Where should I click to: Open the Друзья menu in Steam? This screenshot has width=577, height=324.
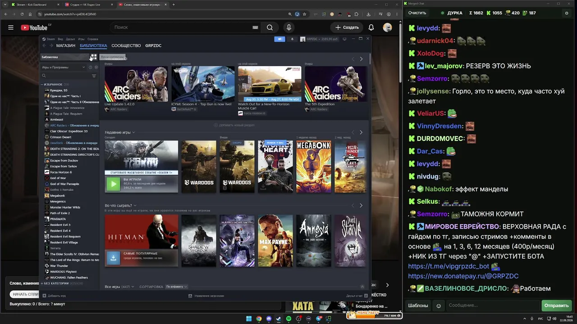click(x=70, y=39)
